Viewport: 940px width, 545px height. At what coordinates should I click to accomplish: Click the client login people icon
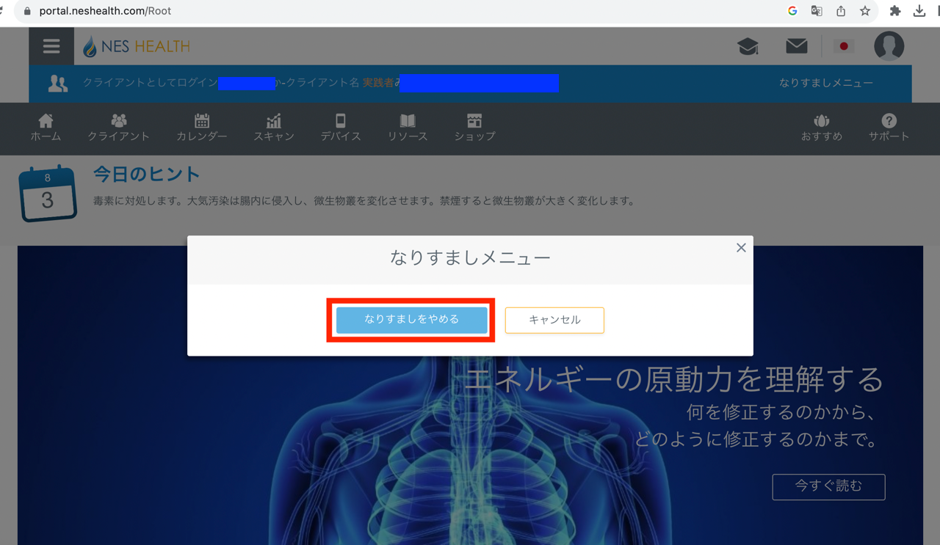pos(58,84)
